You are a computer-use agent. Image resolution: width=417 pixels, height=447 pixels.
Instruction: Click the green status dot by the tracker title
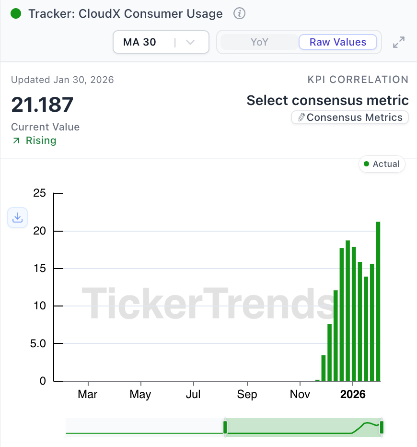tap(16, 13)
